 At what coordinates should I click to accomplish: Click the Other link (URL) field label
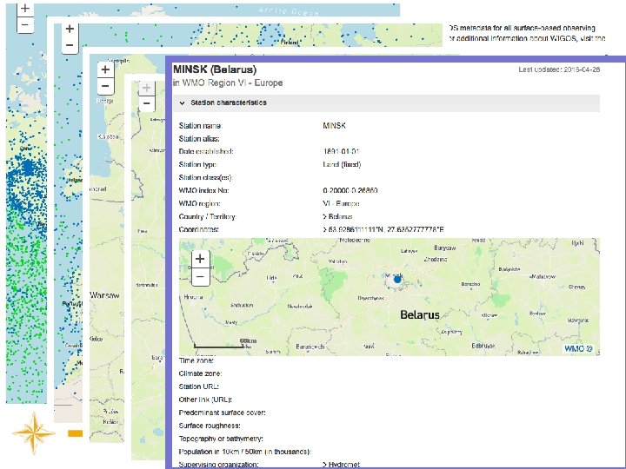[205, 400]
